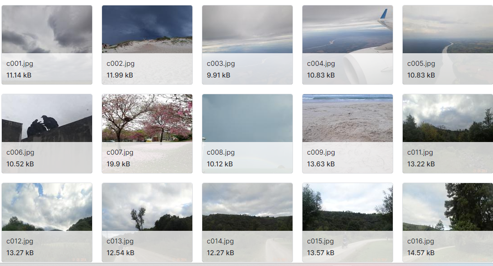Image resolution: width=493 pixels, height=266 pixels.
Task: Select the c008.jpg teal sky thumbnail
Action: click(247, 118)
